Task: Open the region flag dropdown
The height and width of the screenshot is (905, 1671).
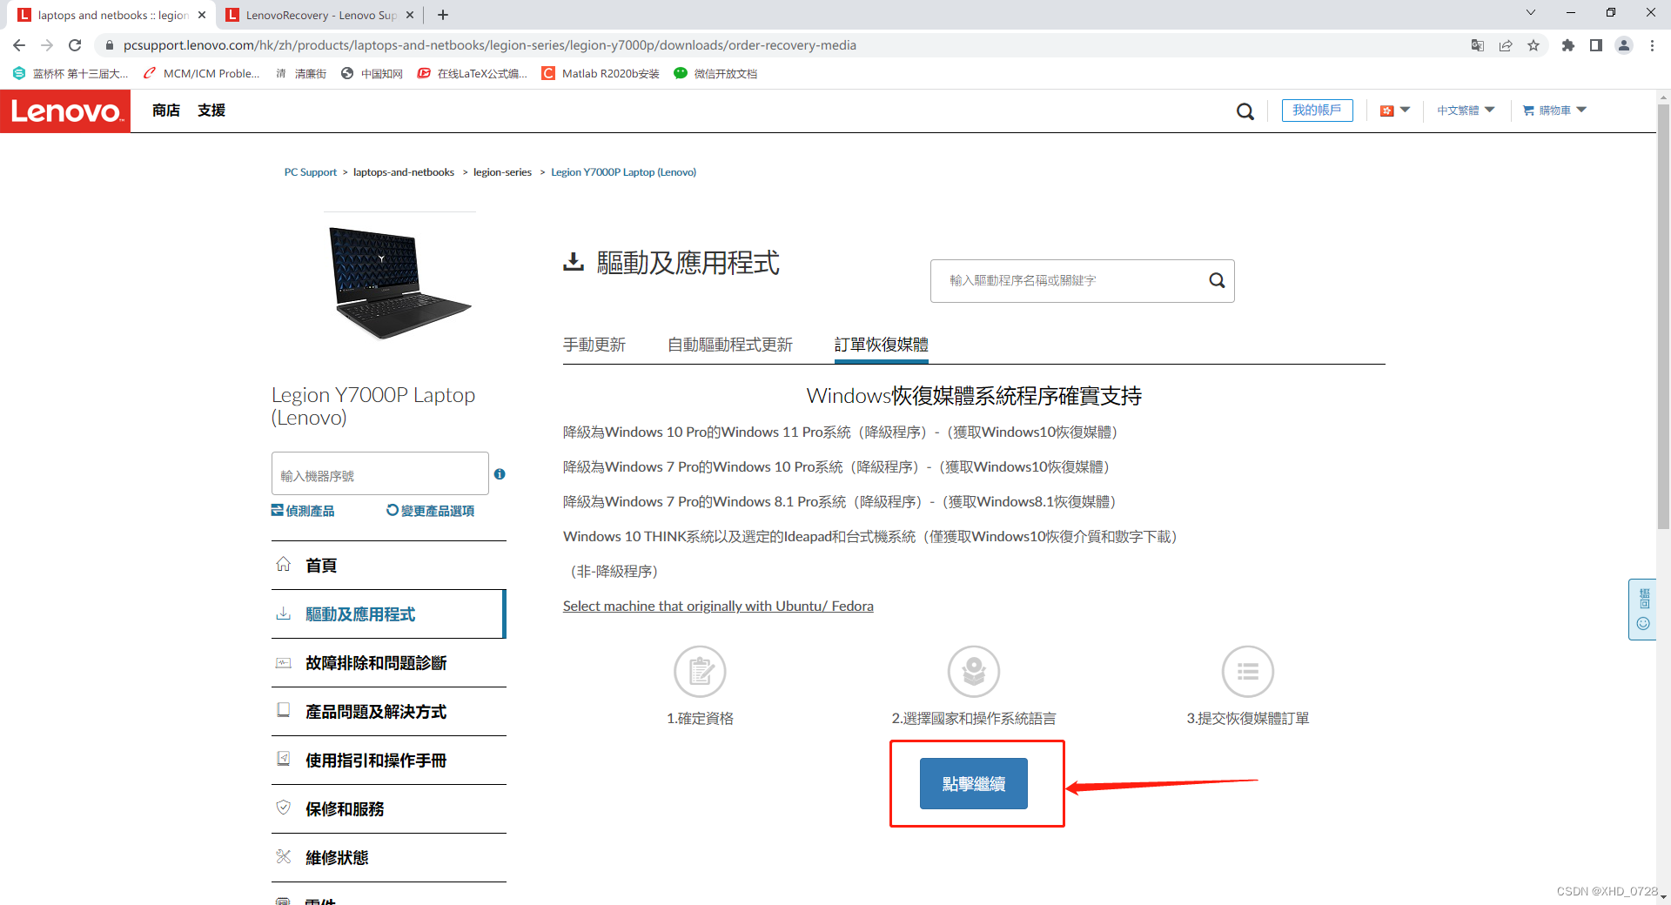Action: pos(1394,111)
